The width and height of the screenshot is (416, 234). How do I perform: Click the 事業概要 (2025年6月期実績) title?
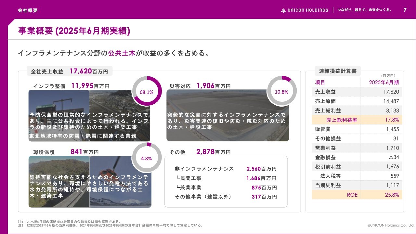coord(74,31)
